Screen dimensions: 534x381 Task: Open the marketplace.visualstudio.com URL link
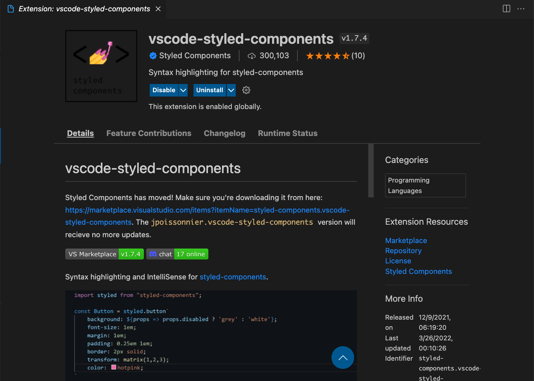[x=207, y=210]
